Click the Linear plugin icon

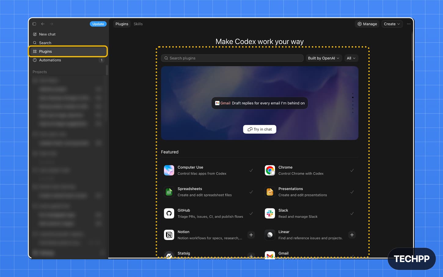(x=270, y=235)
